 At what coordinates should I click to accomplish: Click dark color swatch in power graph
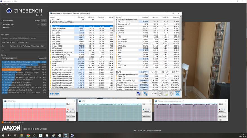tap(219, 109)
